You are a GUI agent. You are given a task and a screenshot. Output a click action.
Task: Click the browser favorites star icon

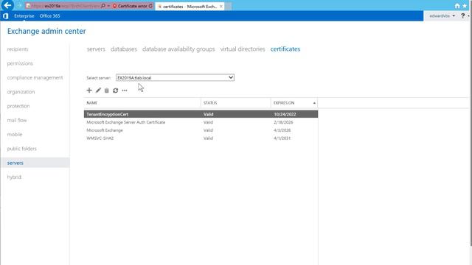click(x=465, y=6)
